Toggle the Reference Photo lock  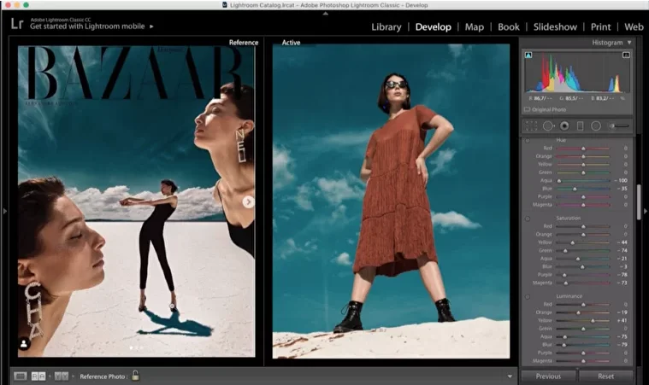pos(135,375)
